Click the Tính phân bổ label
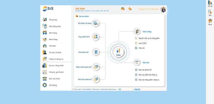The image size is (214, 104). [83, 52]
